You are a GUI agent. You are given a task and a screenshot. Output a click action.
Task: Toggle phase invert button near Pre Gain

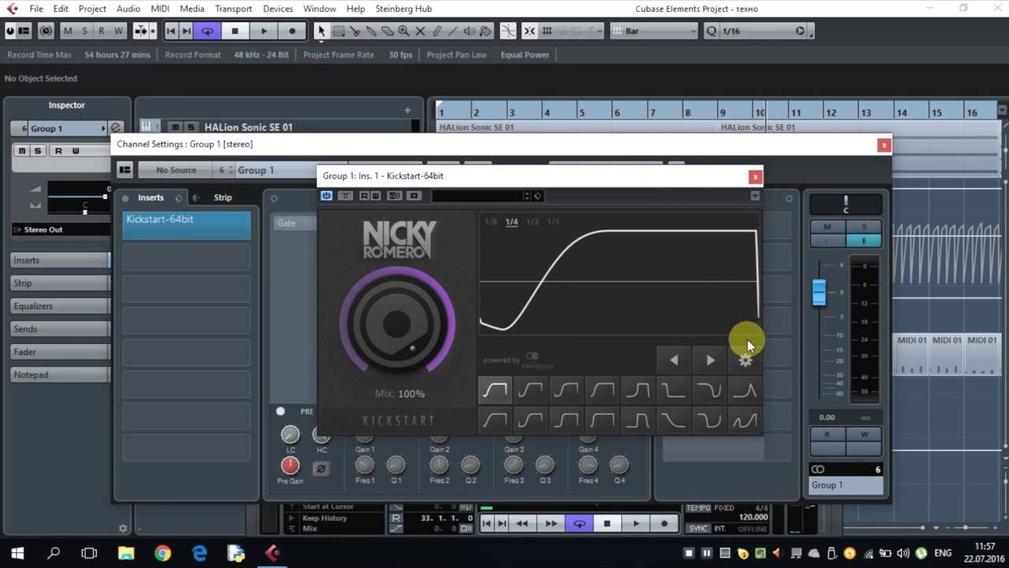coord(321,468)
